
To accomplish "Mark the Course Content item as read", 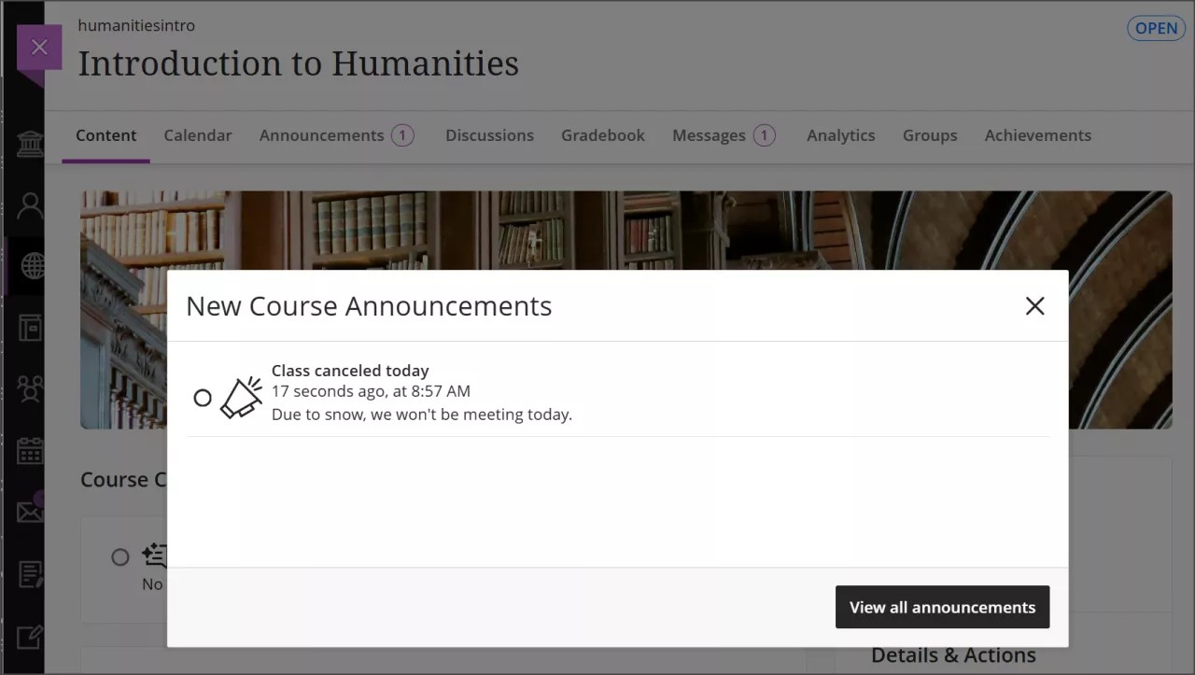I will coord(120,557).
